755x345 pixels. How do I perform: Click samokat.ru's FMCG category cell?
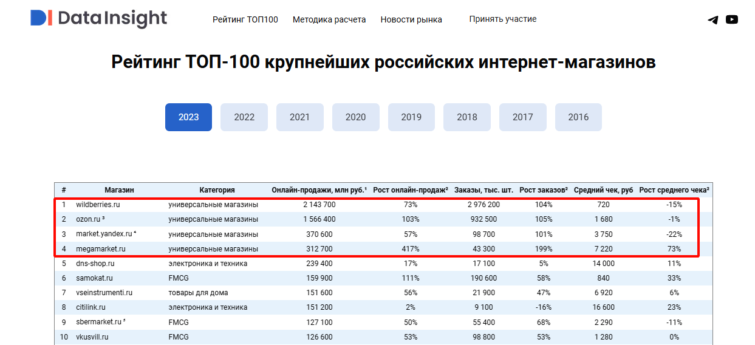point(179,278)
